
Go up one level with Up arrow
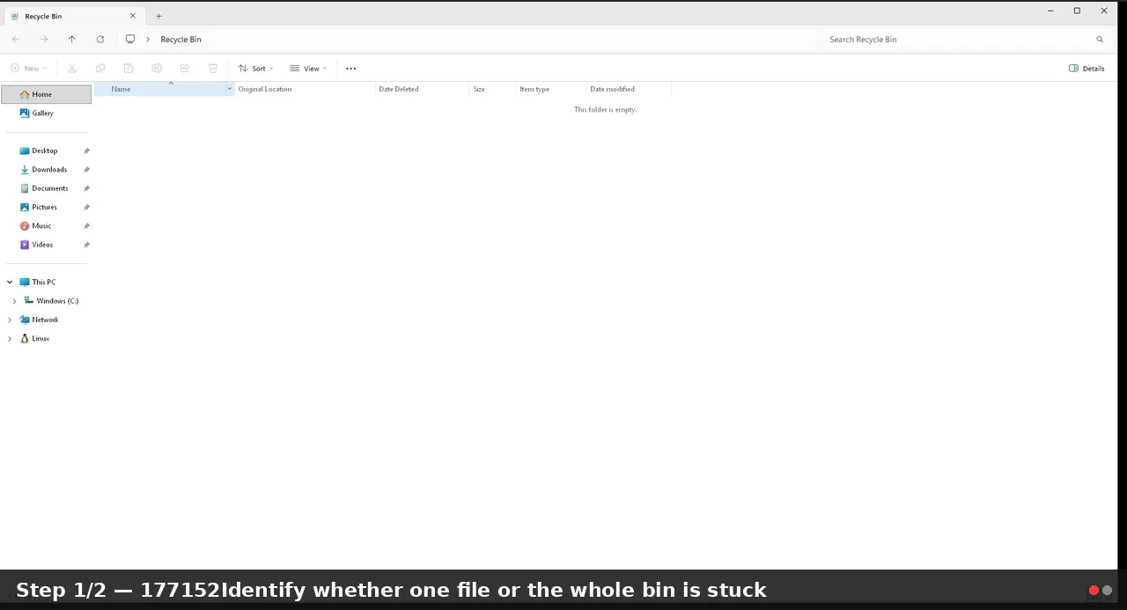(x=72, y=40)
